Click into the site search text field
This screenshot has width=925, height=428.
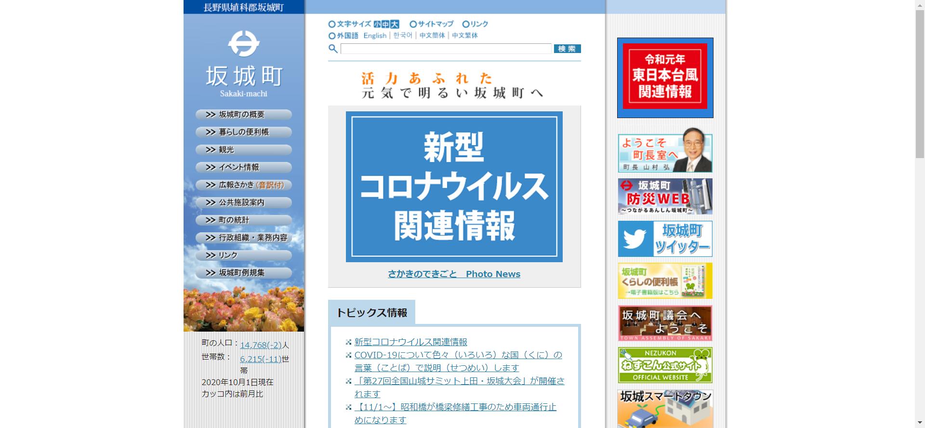446,49
